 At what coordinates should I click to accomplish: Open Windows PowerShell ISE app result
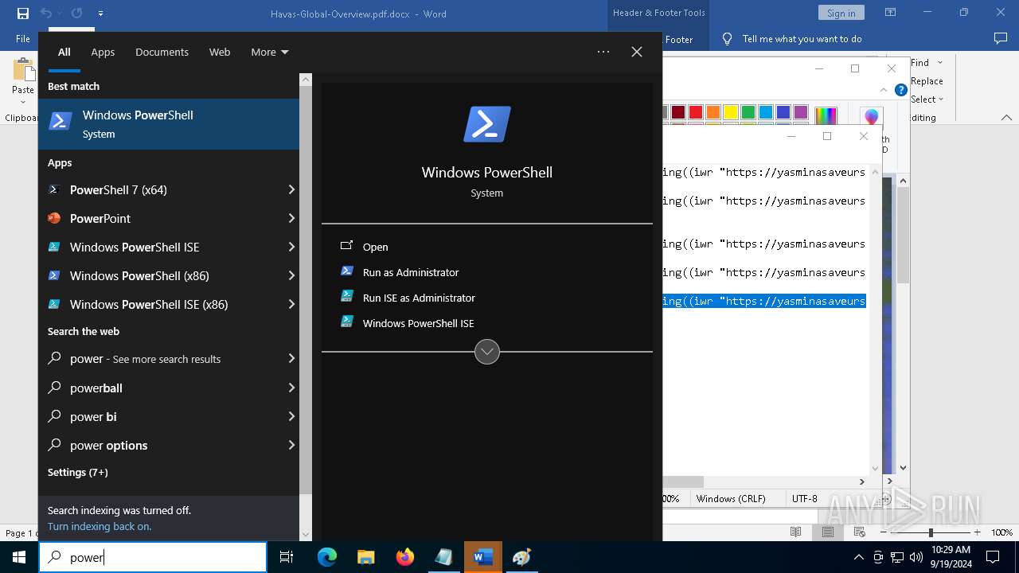(162, 247)
